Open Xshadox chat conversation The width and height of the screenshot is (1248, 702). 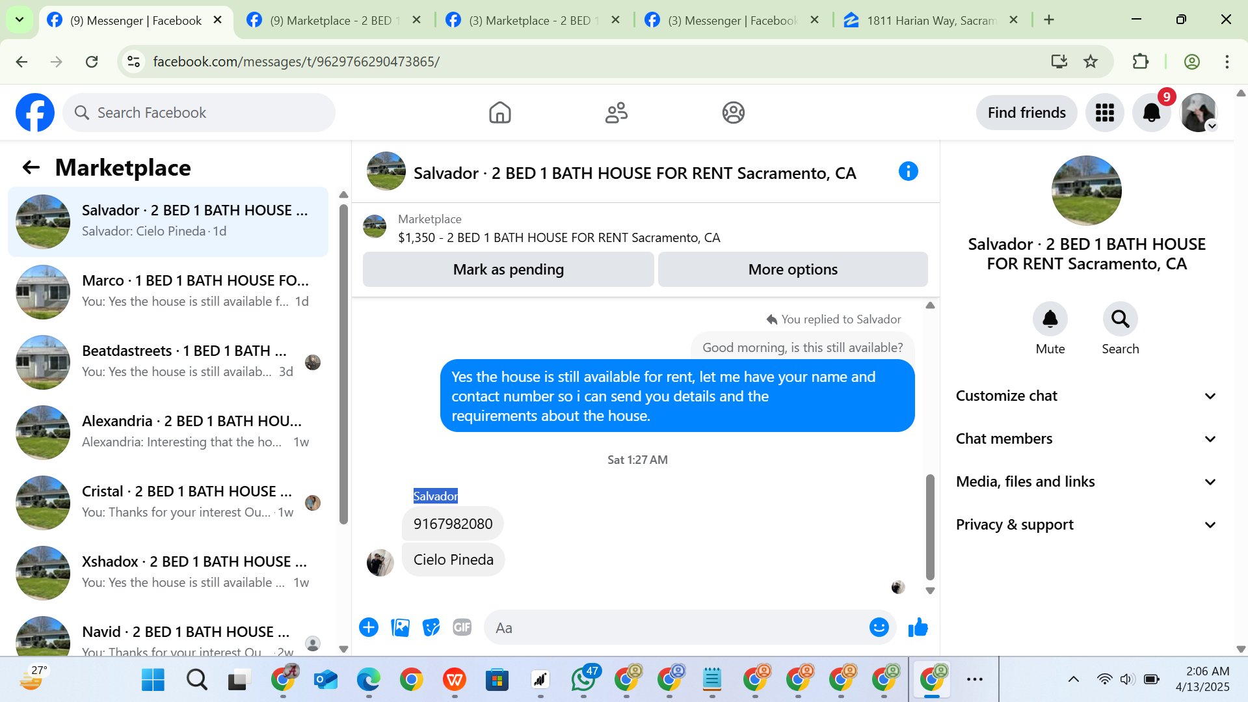(x=168, y=573)
